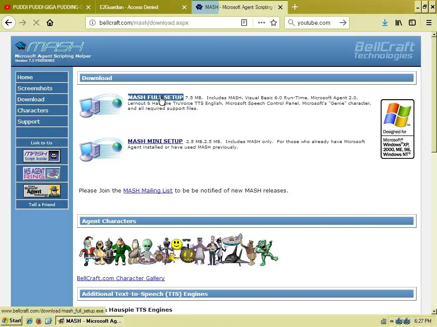
Task: Open the downloads arrow panel
Action: (385, 23)
